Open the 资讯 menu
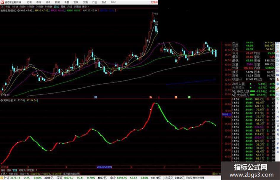Image resolution: width=280 pixels, height=180 pixels. 48,2
